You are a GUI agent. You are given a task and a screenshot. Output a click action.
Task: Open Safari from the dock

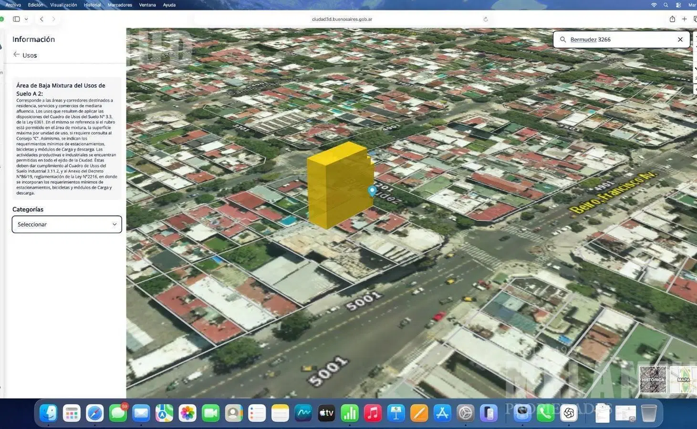click(94, 413)
